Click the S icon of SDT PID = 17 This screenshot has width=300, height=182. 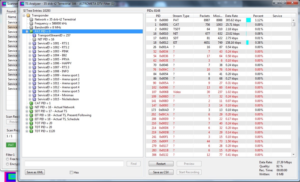click(31, 111)
